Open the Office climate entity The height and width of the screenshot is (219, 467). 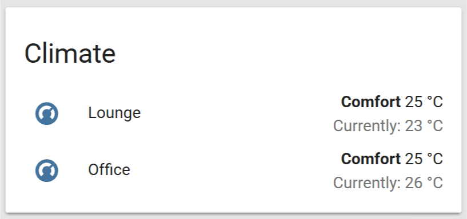click(x=109, y=170)
